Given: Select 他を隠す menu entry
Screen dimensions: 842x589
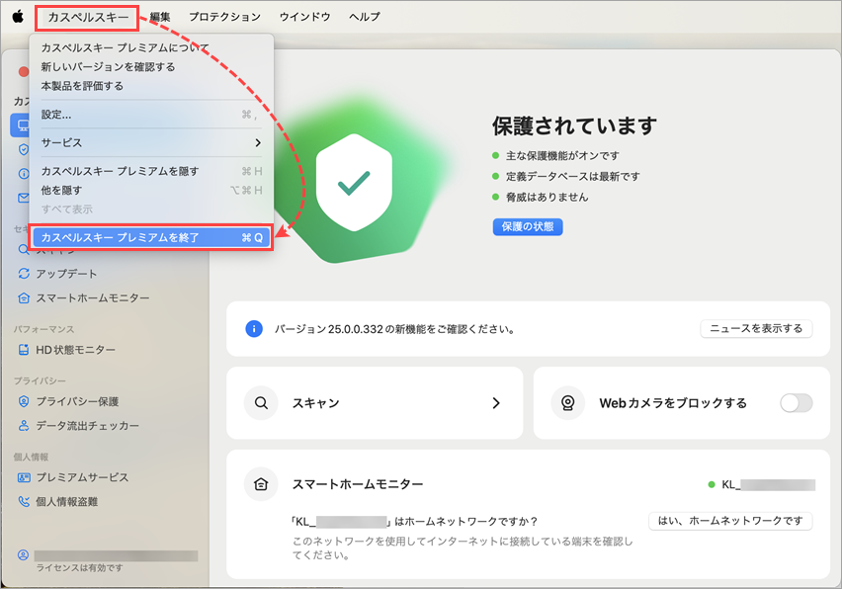Looking at the screenshot, I should [152, 190].
